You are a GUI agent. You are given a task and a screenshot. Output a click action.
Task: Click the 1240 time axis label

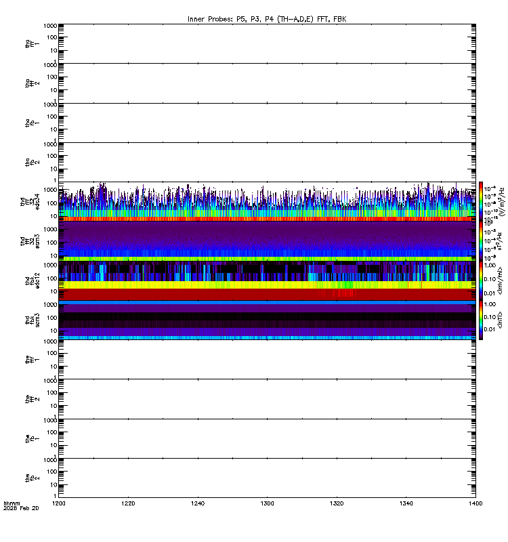198,503
